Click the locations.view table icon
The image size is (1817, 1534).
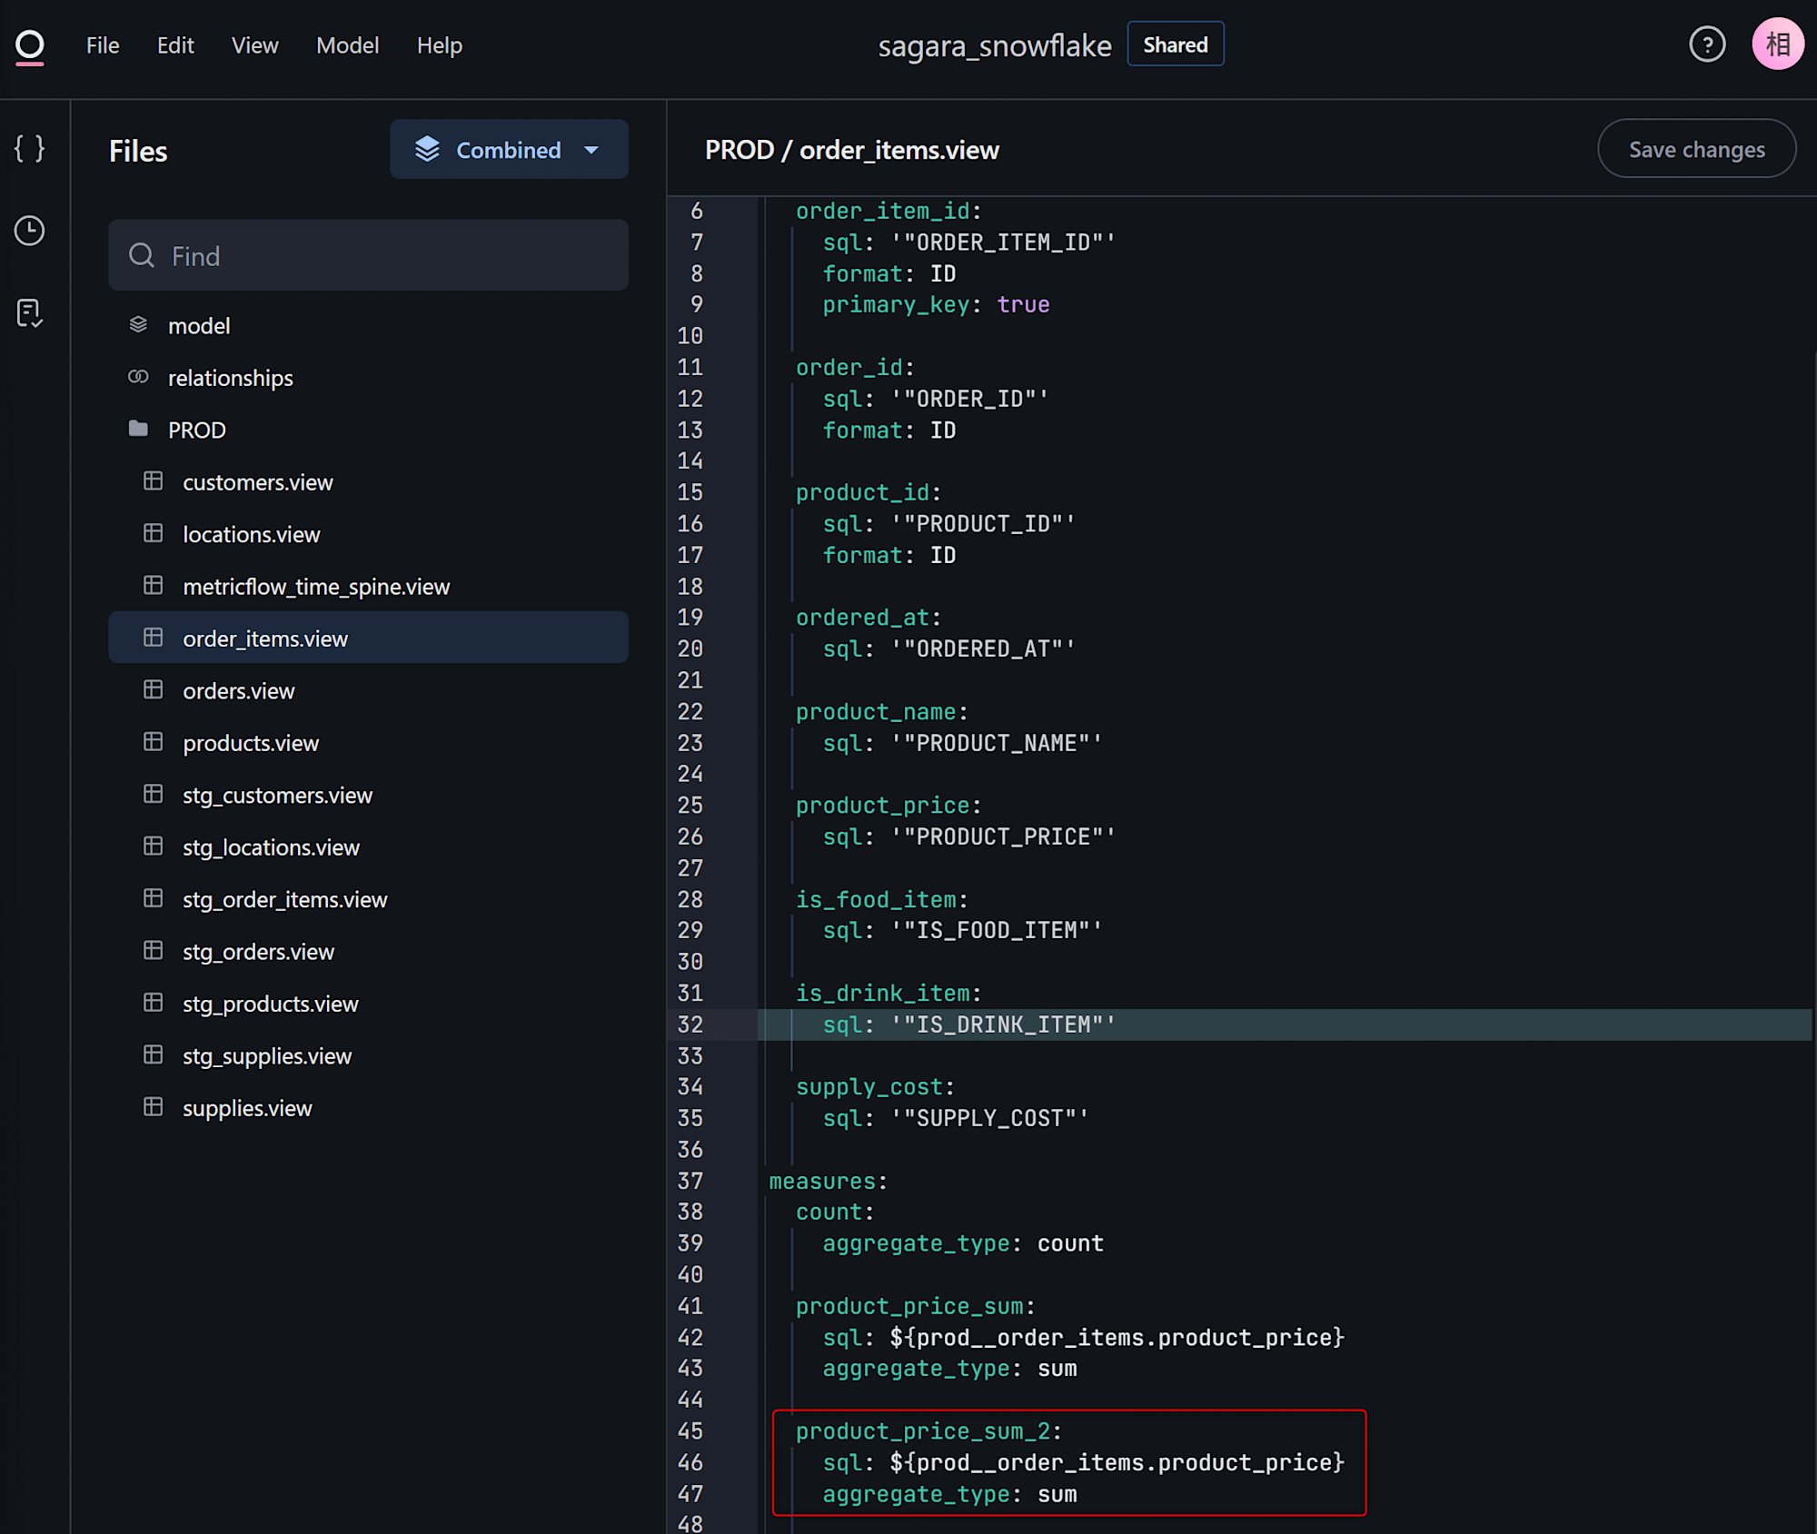click(154, 533)
